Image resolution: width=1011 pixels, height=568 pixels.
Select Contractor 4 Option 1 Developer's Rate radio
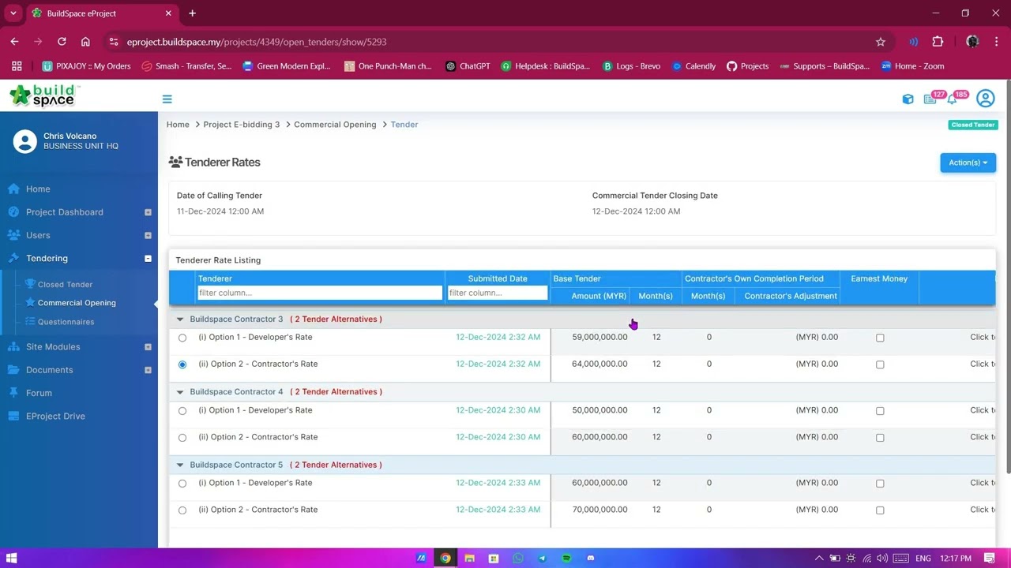pyautogui.click(x=182, y=411)
